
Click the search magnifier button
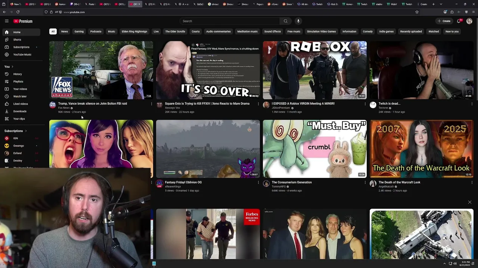point(286,21)
